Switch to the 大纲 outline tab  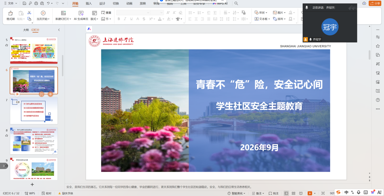[x=26, y=30]
